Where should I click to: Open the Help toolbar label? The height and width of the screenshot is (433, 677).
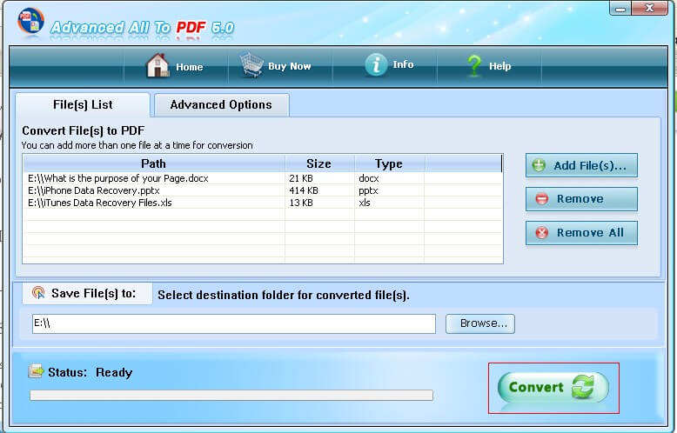(x=499, y=66)
